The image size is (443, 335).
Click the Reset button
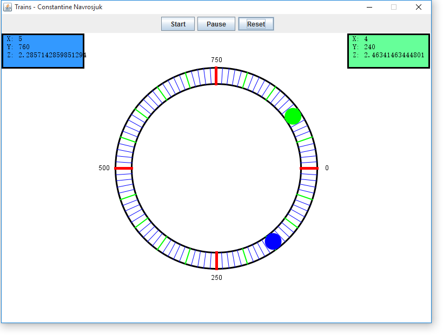[256, 24]
